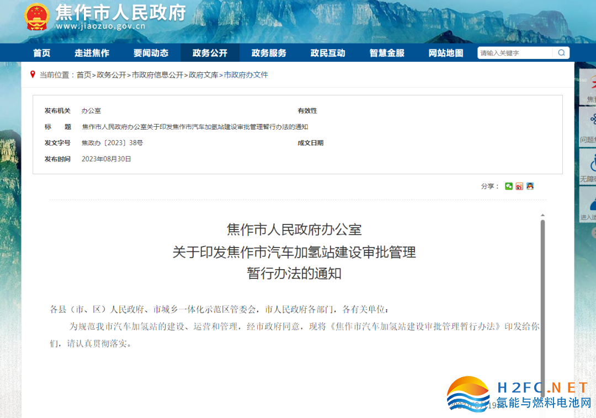Open the 智慧金服 navigation item
Viewport: 596px width, 418px height.
coord(387,53)
